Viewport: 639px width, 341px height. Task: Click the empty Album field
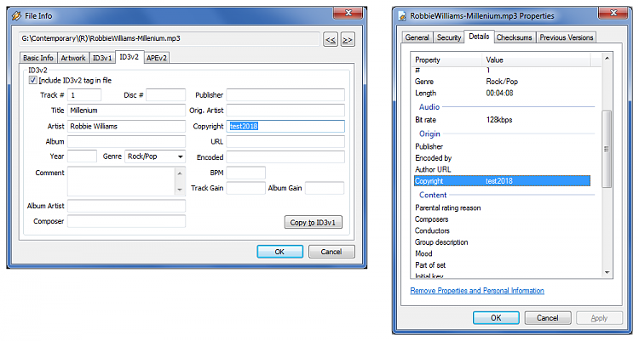126,142
